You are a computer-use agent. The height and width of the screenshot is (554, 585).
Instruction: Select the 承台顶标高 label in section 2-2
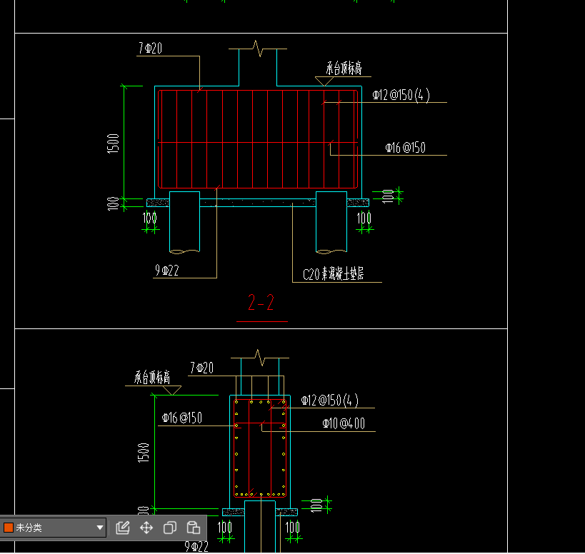click(x=344, y=69)
